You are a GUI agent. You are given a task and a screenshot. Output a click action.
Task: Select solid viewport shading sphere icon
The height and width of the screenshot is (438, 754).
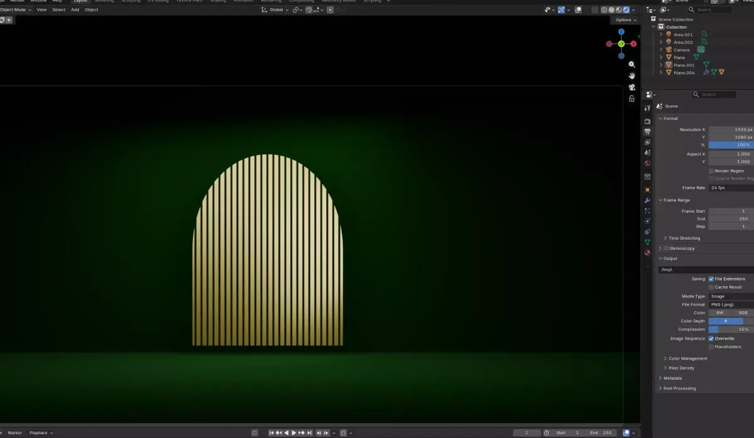coord(611,10)
